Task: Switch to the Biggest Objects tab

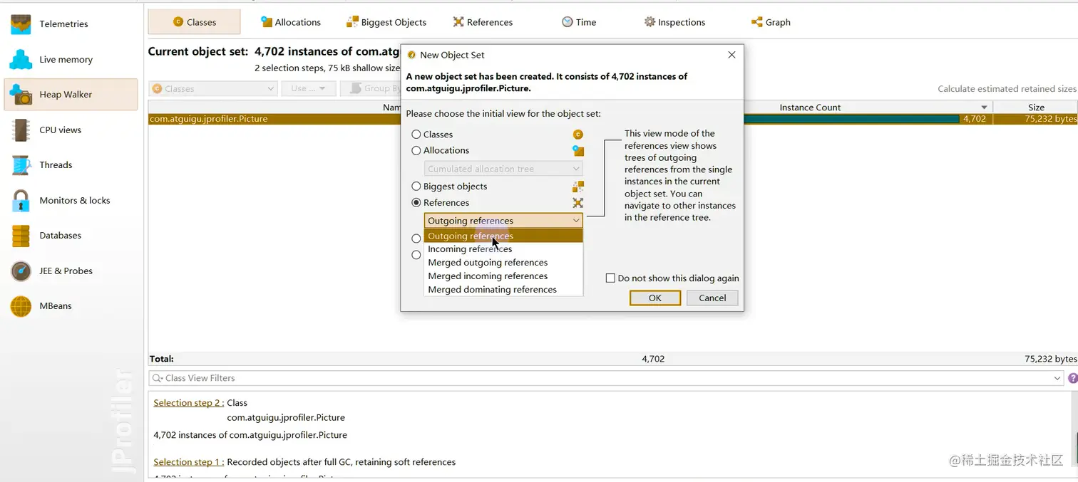Action: (386, 22)
